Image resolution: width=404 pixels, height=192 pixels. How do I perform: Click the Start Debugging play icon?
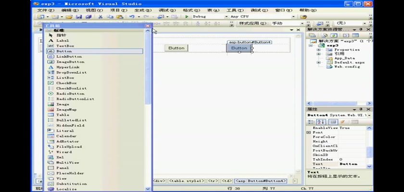[187, 16]
